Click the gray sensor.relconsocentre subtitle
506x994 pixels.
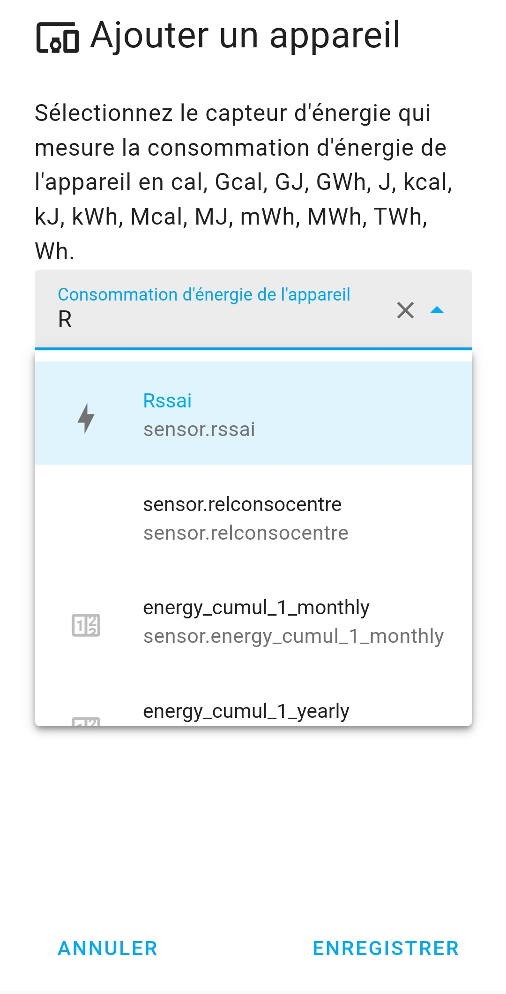246,533
